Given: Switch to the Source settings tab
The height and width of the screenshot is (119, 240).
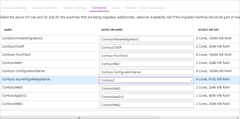Looking at the screenshot, I should (14, 8).
